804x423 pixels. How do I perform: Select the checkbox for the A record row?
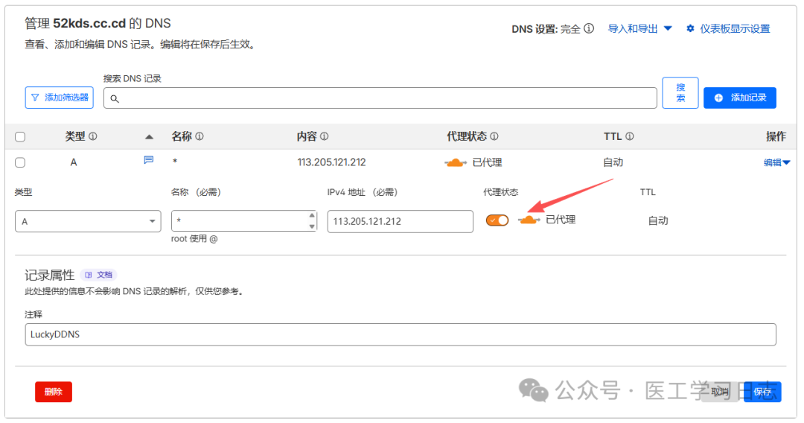pos(20,162)
